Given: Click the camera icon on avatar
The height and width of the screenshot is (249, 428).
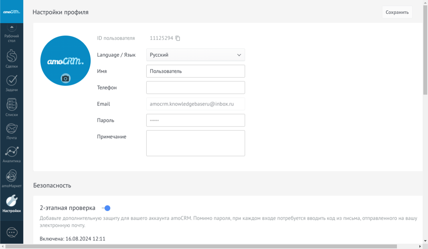Looking at the screenshot, I should click(x=65, y=78).
